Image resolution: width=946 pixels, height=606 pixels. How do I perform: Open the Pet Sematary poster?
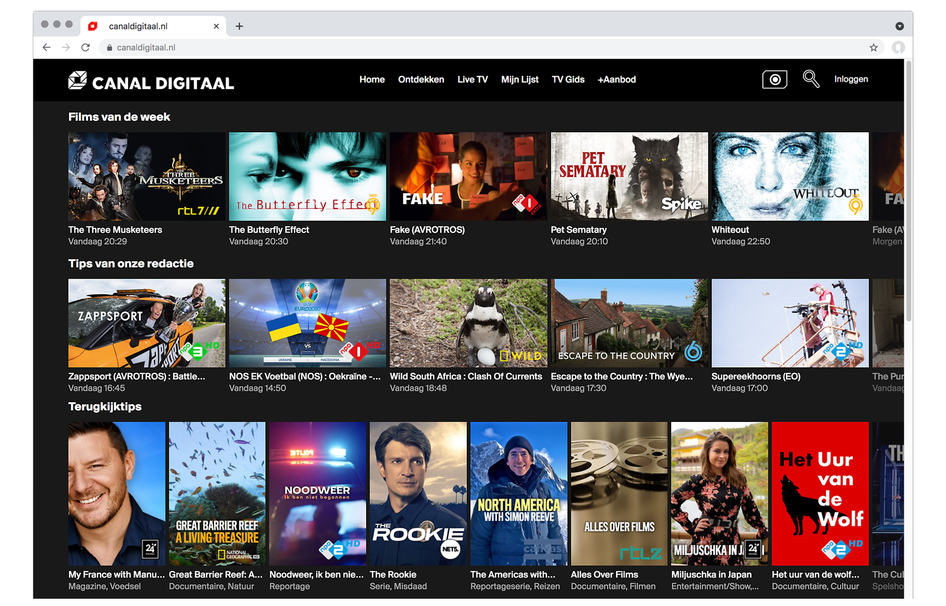pyautogui.click(x=629, y=176)
